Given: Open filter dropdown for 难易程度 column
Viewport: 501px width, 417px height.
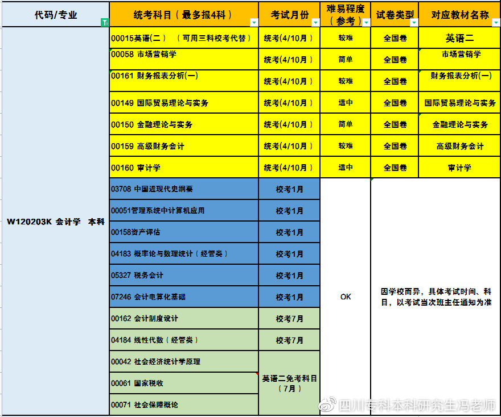Looking at the screenshot, I should (x=367, y=22).
